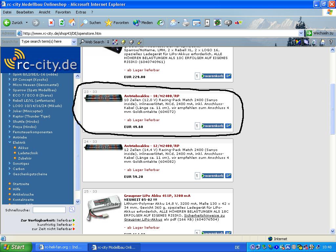Expand the Sonstiges category
The image size is (336, 252).
tap(10, 163)
